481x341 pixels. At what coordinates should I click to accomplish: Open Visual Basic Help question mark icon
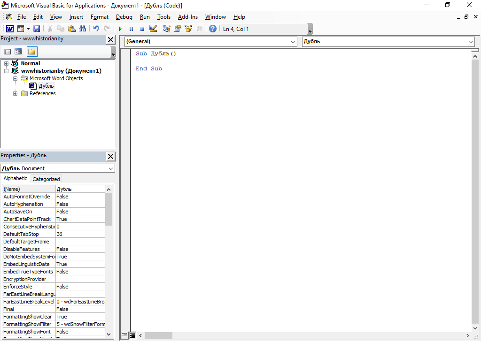[x=213, y=29]
